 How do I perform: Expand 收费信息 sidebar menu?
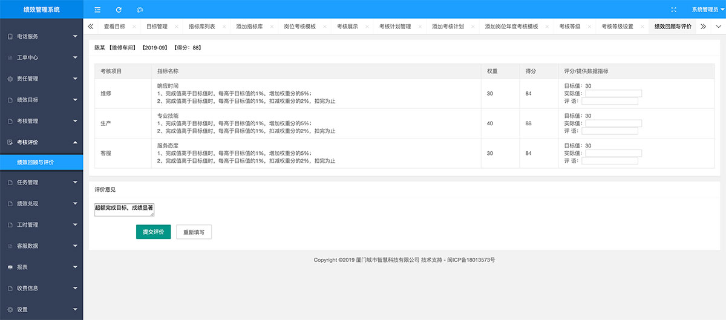click(x=41, y=288)
